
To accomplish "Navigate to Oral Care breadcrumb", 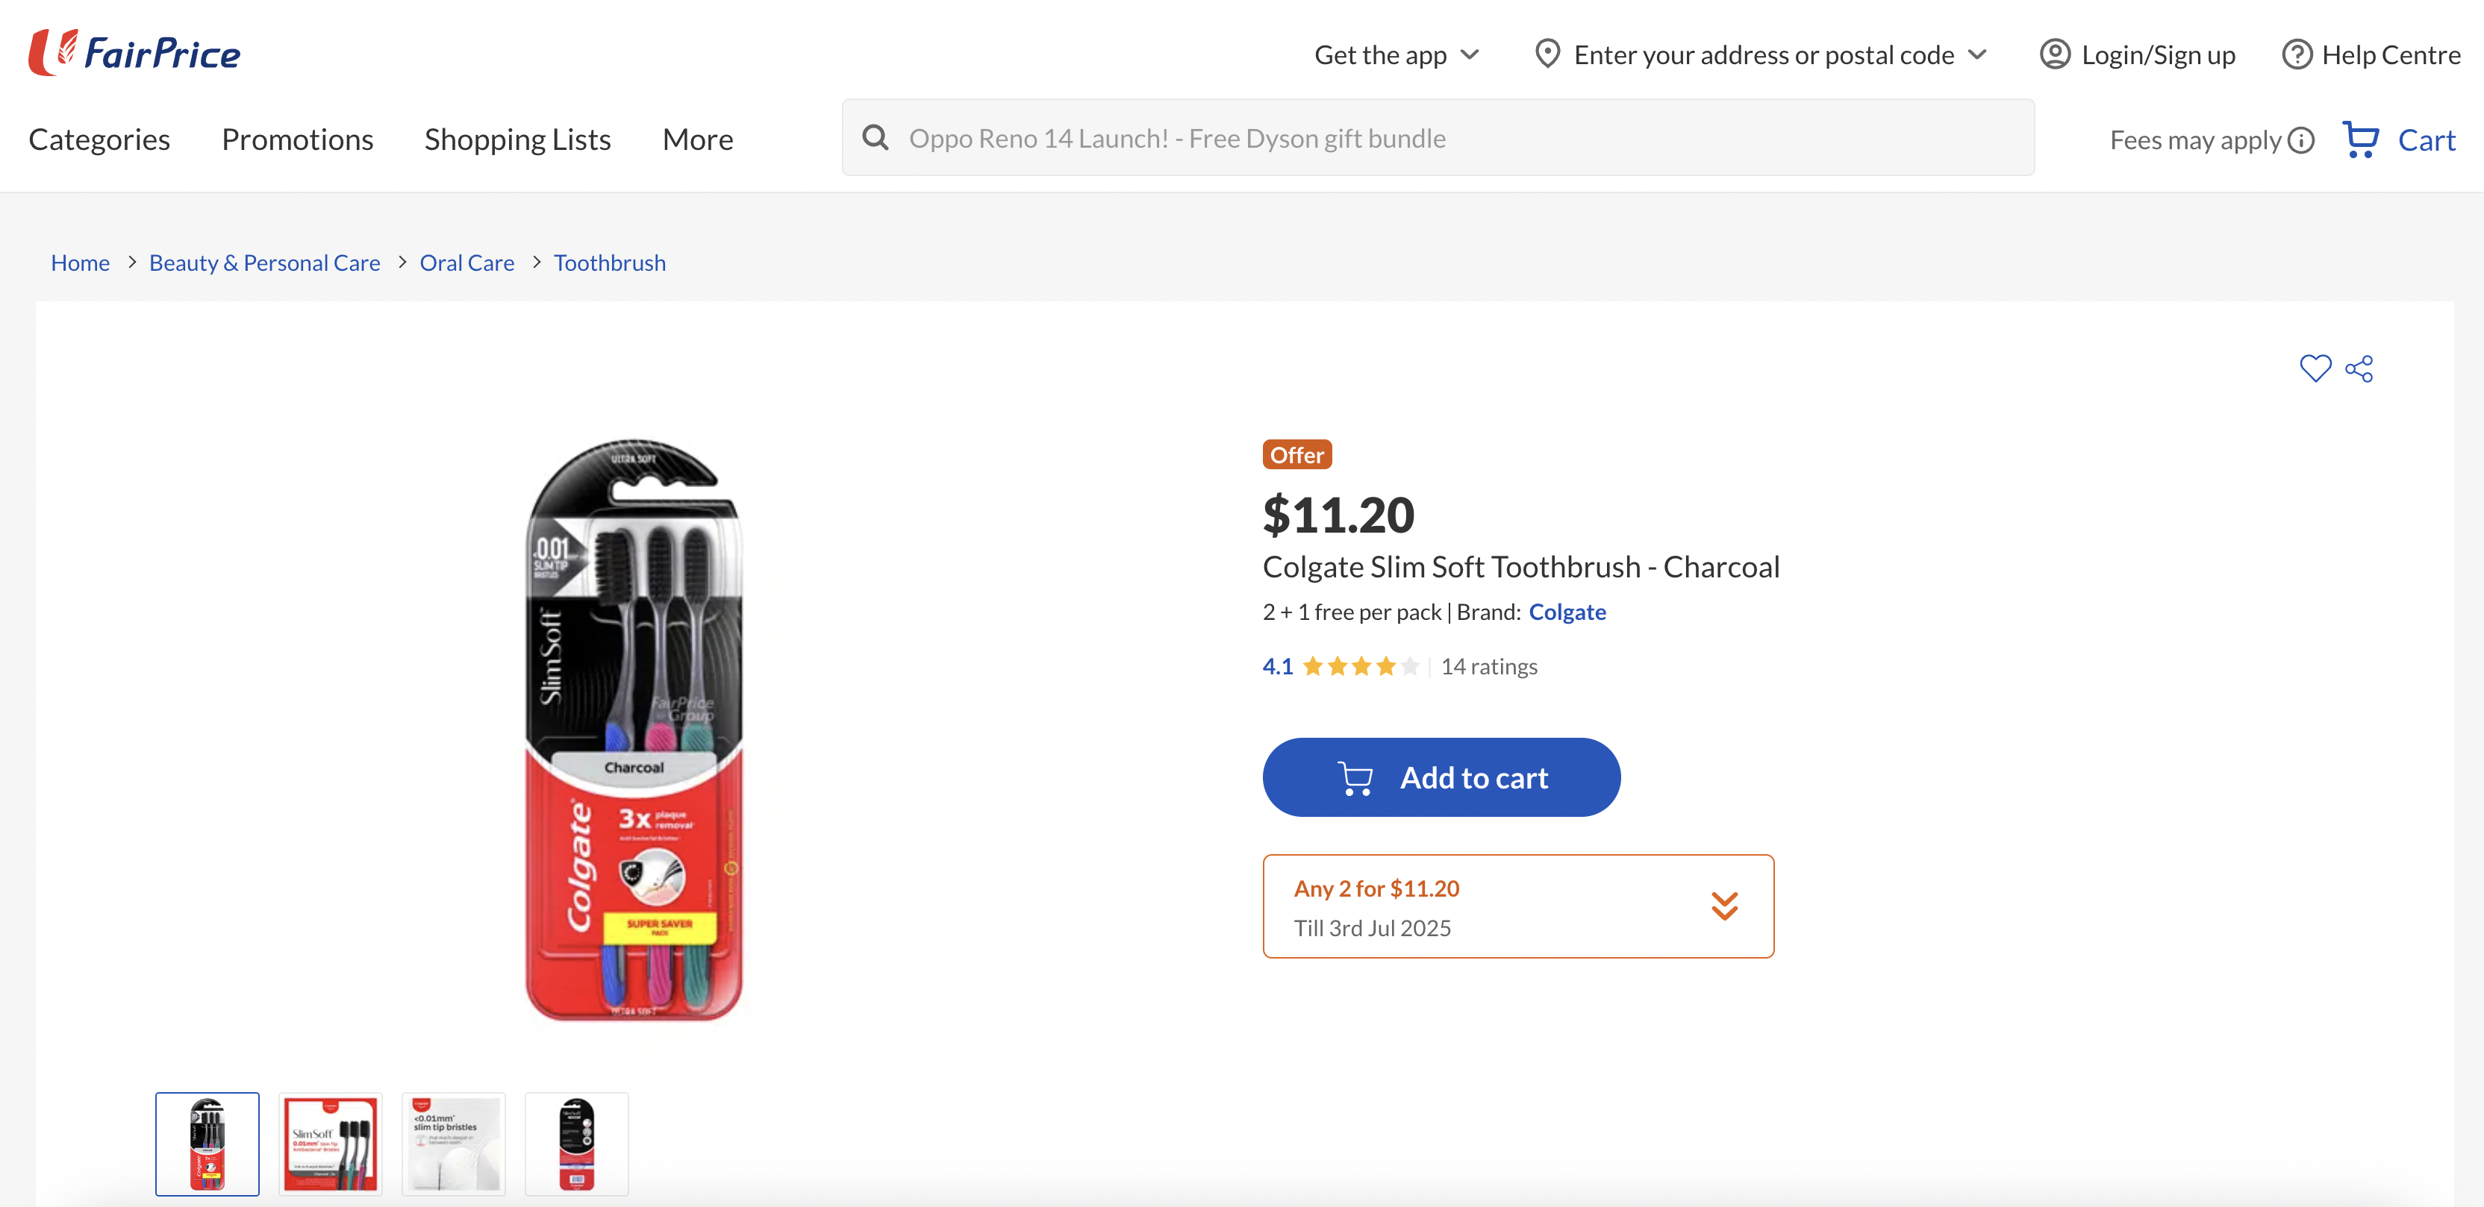I will 466,263.
